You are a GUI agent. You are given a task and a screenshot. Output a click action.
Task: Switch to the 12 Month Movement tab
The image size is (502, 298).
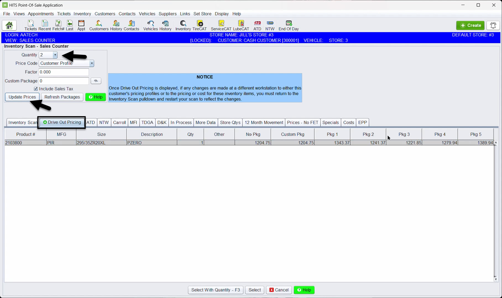264,123
